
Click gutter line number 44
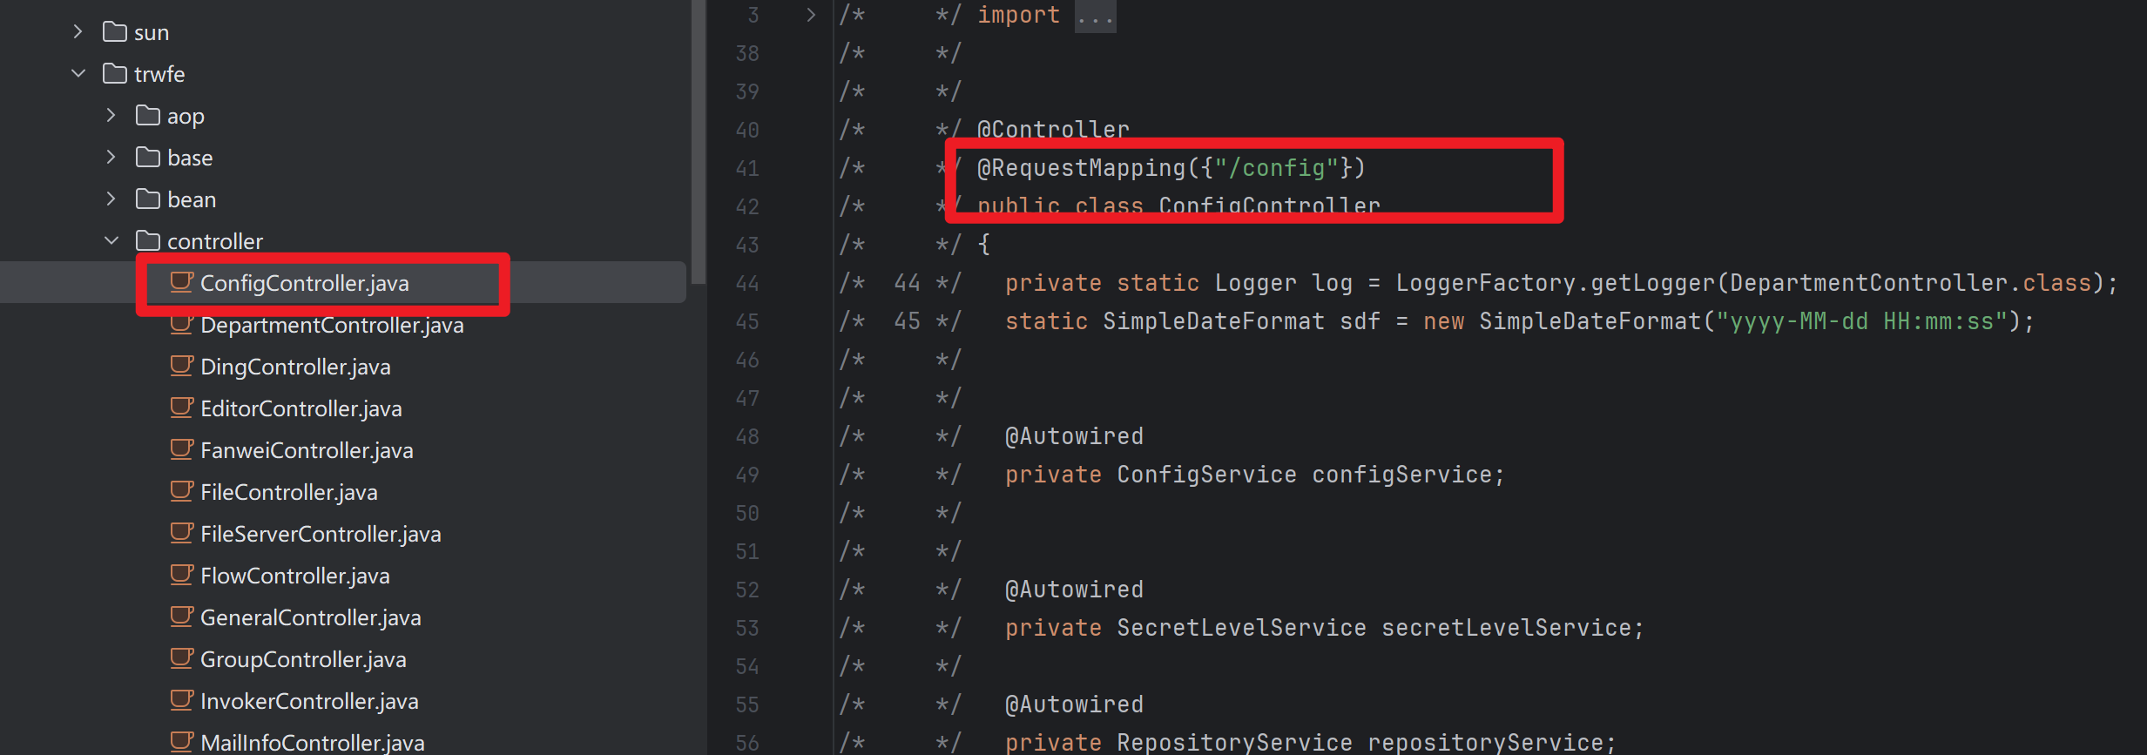coord(747,283)
